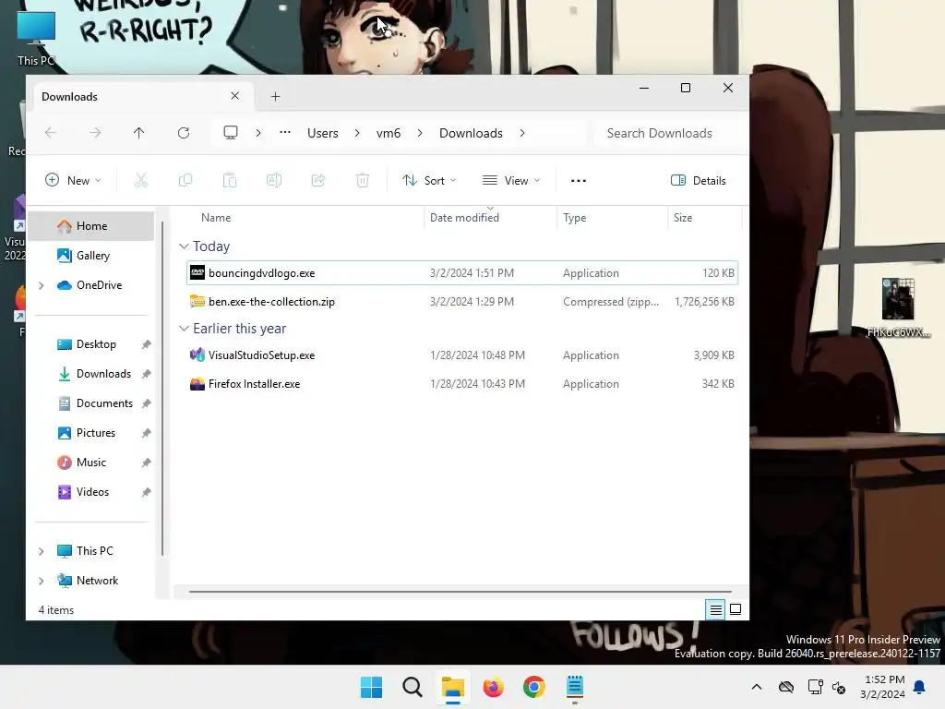Select ben.exe-the-collection.zip file
The image size is (945, 709).
(x=462, y=302)
